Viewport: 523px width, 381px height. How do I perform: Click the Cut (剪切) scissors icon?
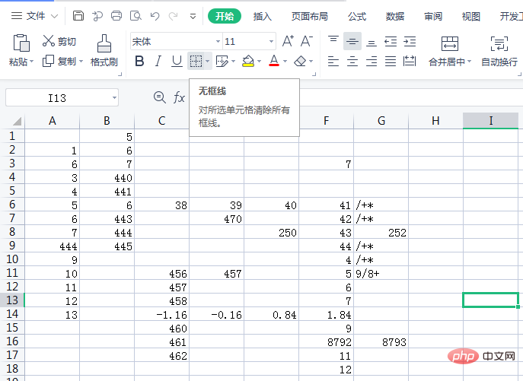(49, 40)
